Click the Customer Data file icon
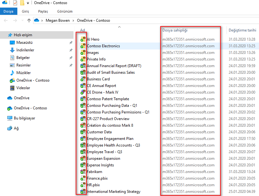This screenshot has height=196, width=259. tap(83, 132)
